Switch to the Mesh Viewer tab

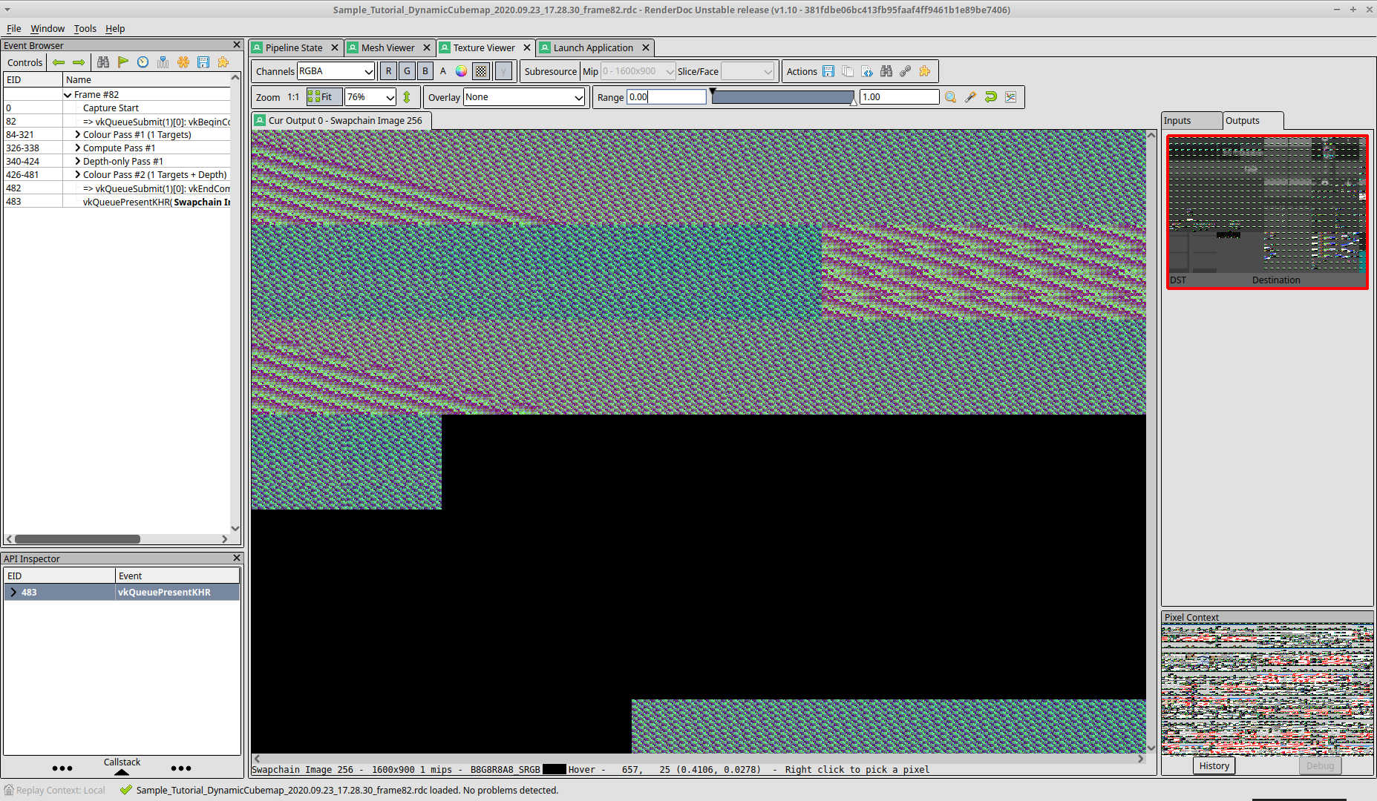[x=387, y=47]
